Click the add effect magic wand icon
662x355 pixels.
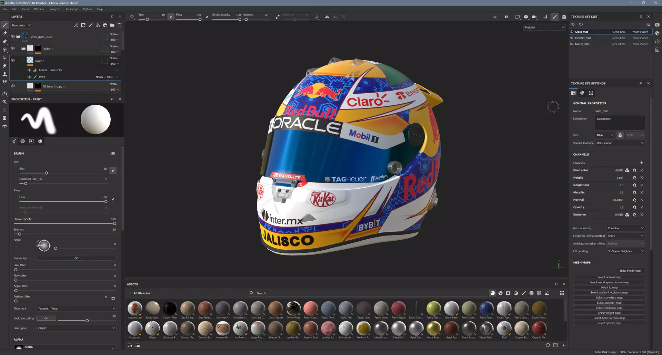pos(76,25)
